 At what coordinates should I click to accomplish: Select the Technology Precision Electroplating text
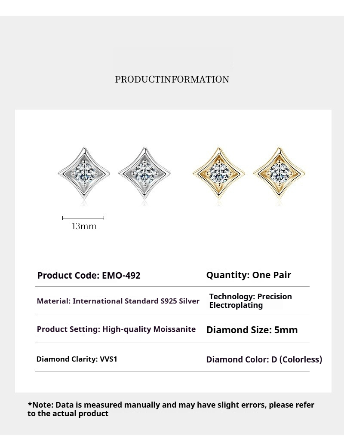coord(250,301)
